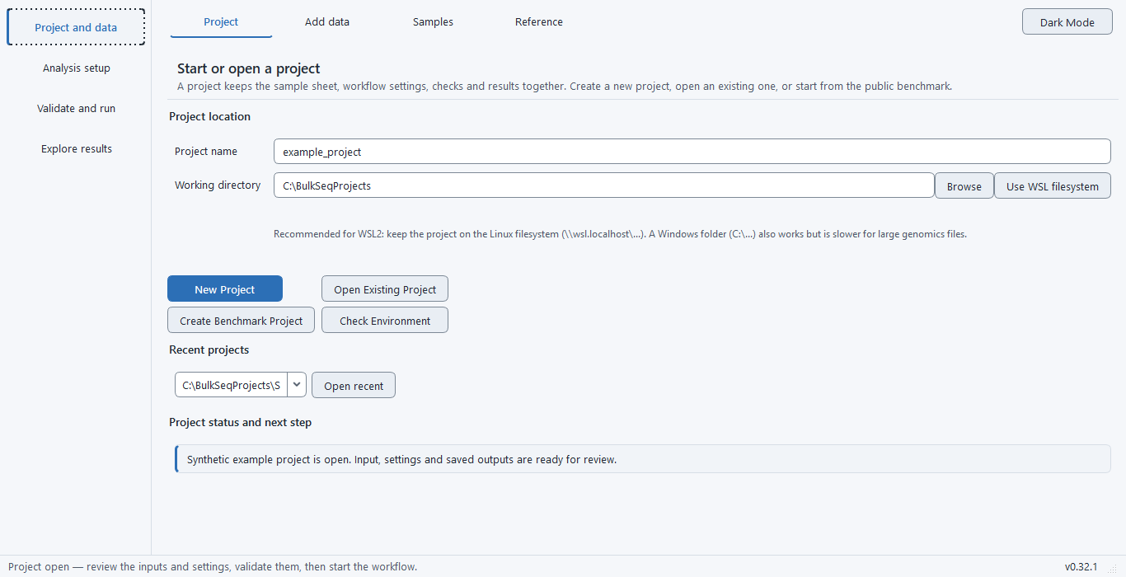The height and width of the screenshot is (577, 1126).
Task: Switch to Explore results section
Action: click(x=76, y=148)
